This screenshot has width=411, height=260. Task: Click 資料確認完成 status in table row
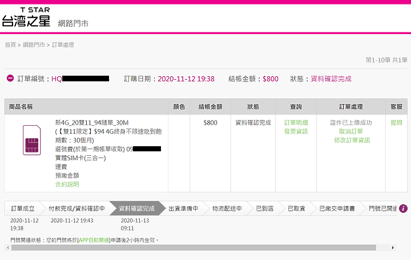coord(253,122)
